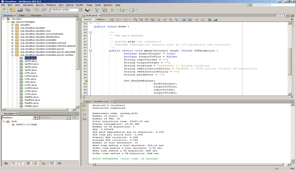
Task: Run the project with the green play icon
Action: coord(112,10)
